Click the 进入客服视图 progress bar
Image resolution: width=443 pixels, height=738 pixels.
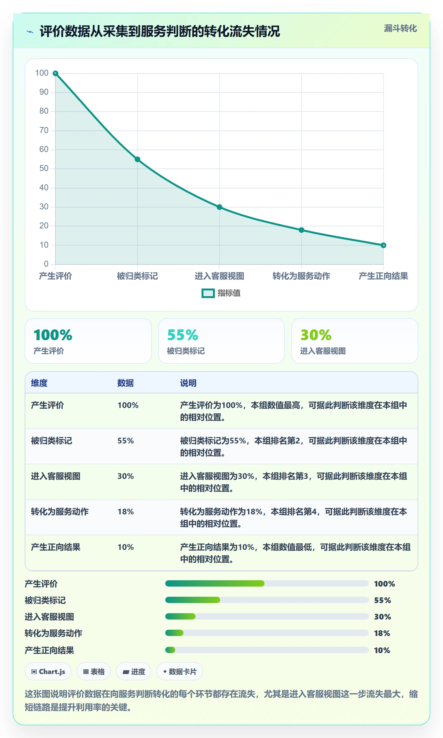(267, 616)
